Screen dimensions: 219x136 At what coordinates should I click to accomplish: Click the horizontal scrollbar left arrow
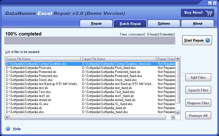(7, 117)
